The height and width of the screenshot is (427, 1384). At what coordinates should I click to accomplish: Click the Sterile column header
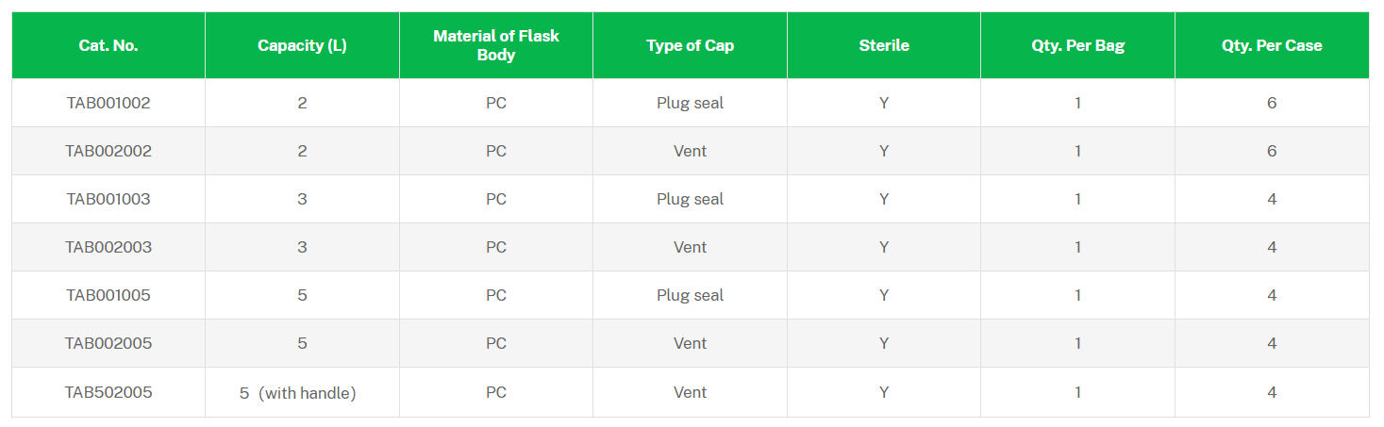pyautogui.click(x=884, y=45)
